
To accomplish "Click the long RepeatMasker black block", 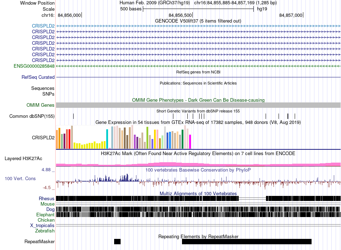I will (x=247, y=241).
